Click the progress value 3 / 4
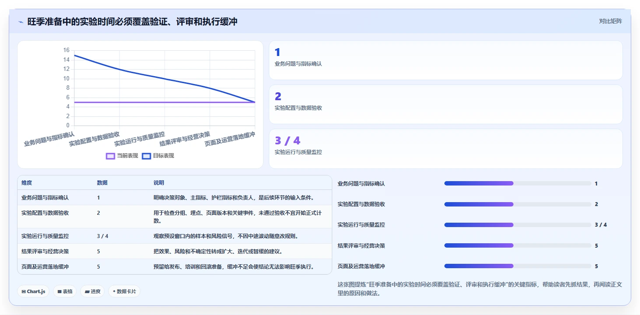The width and height of the screenshot is (640, 315). tap(601, 225)
